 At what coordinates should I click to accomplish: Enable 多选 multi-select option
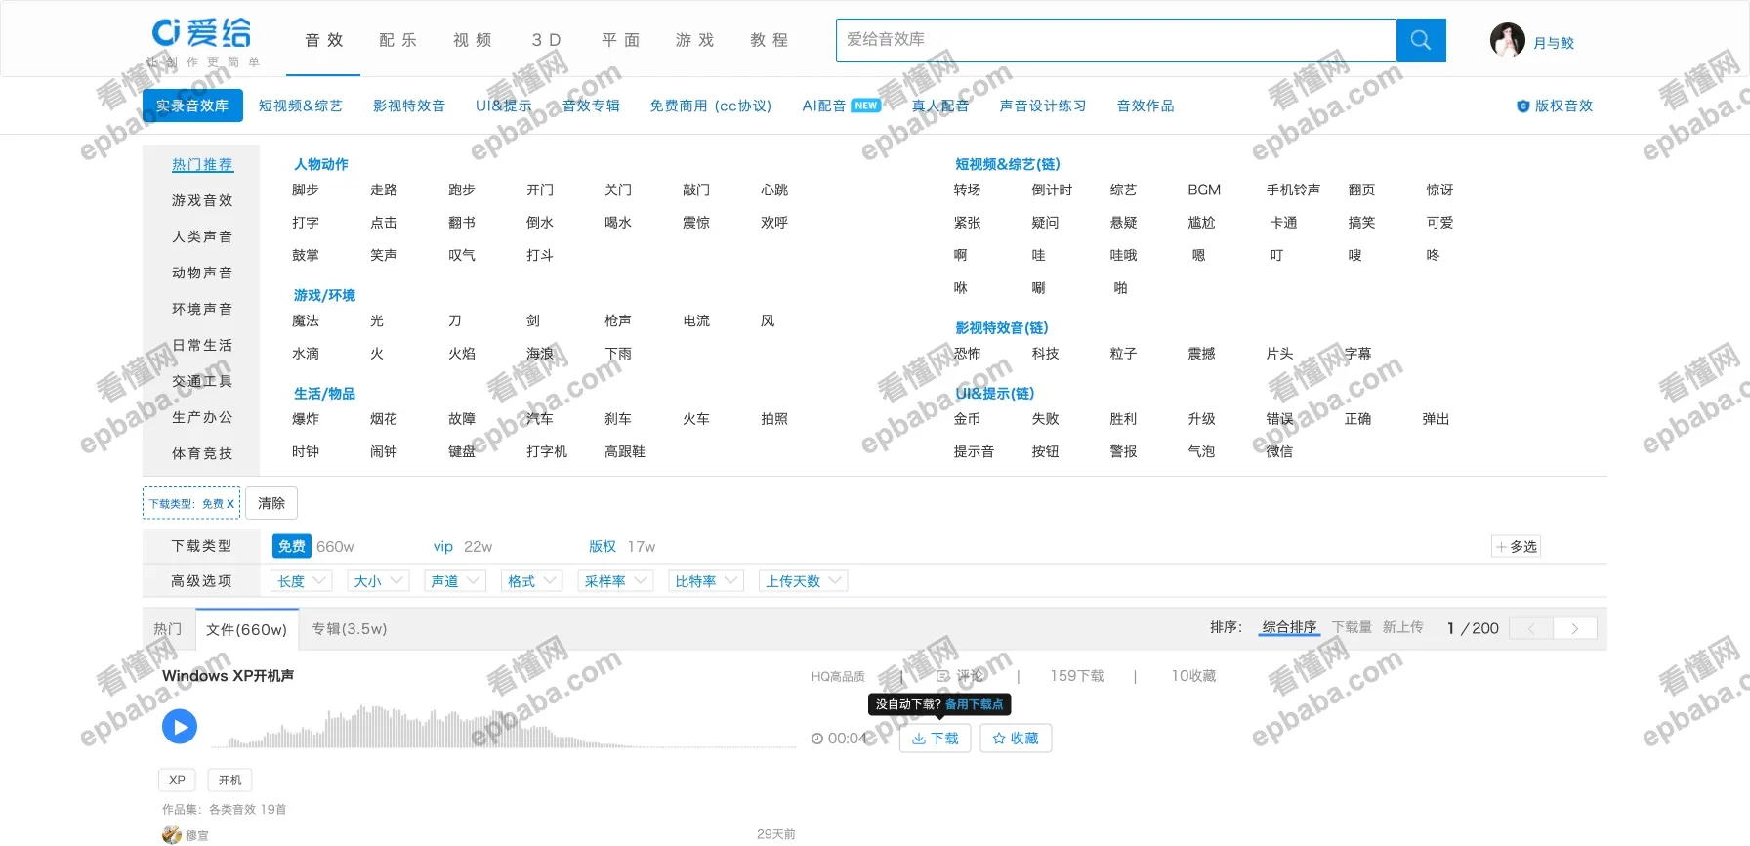coord(1516,547)
